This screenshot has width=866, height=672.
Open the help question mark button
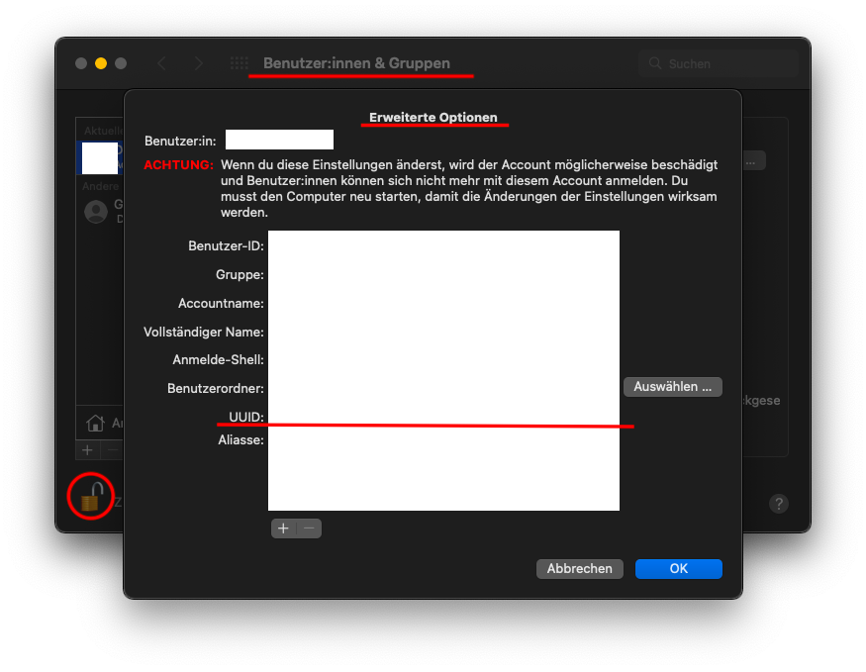pos(779,504)
